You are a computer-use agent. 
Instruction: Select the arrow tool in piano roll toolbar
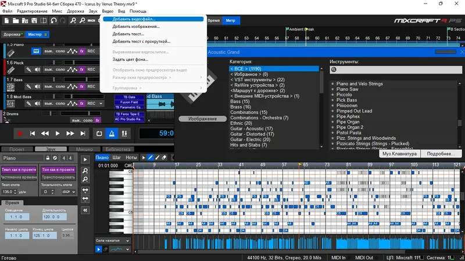tap(144, 157)
